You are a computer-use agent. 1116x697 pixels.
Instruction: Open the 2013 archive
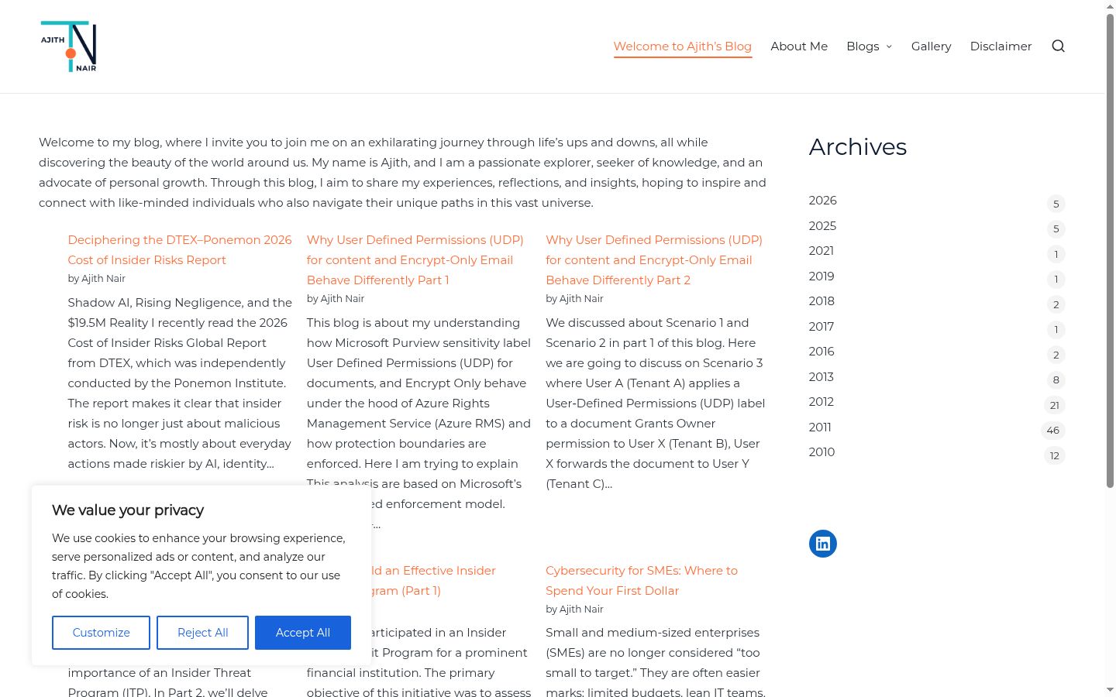[x=821, y=377]
